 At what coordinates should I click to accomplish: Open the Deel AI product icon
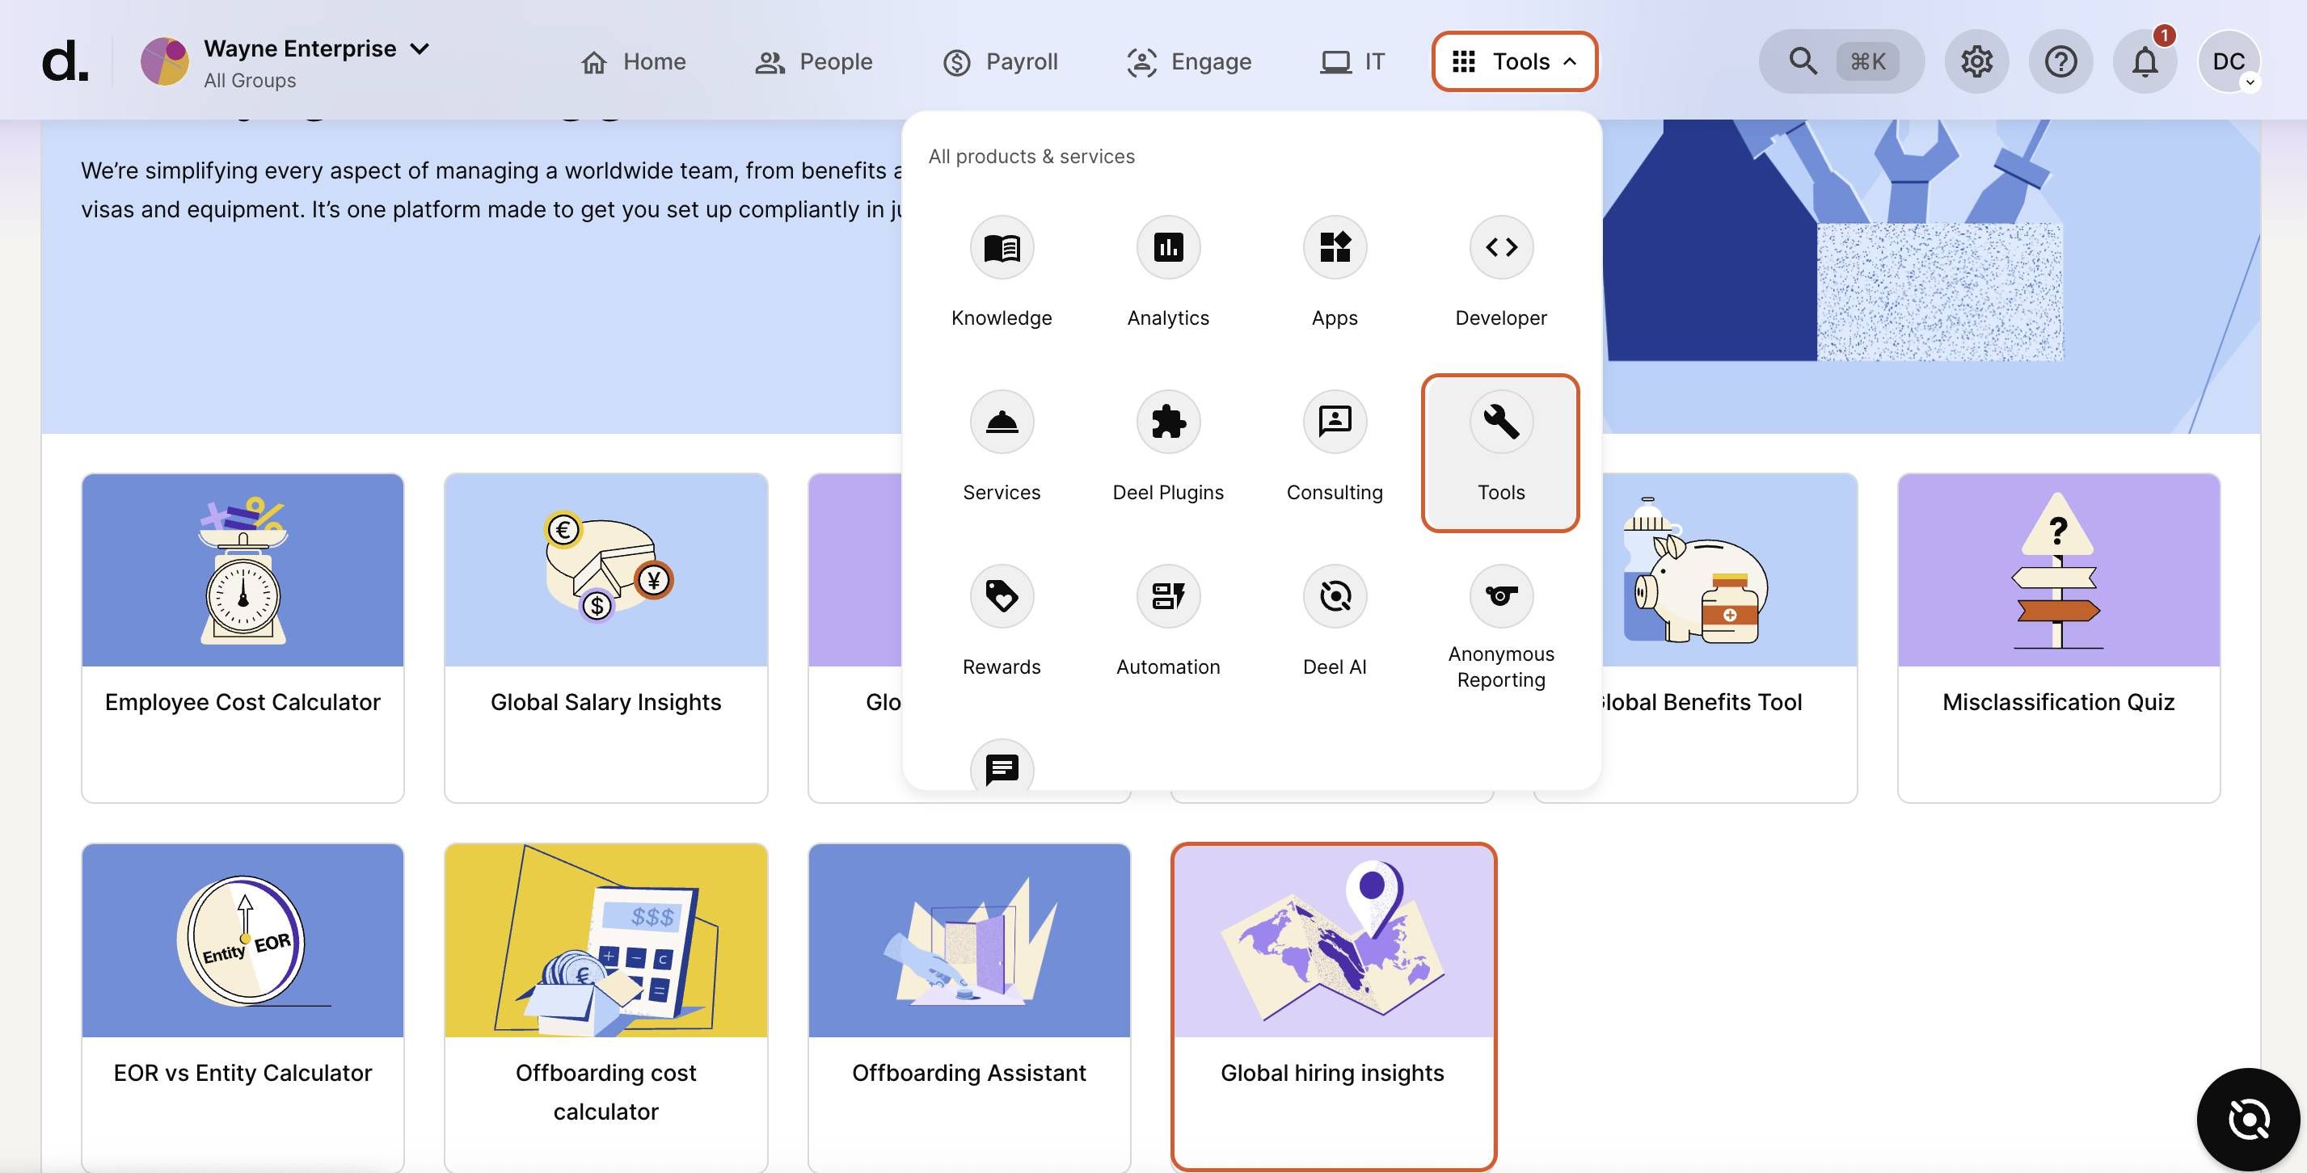1335,596
